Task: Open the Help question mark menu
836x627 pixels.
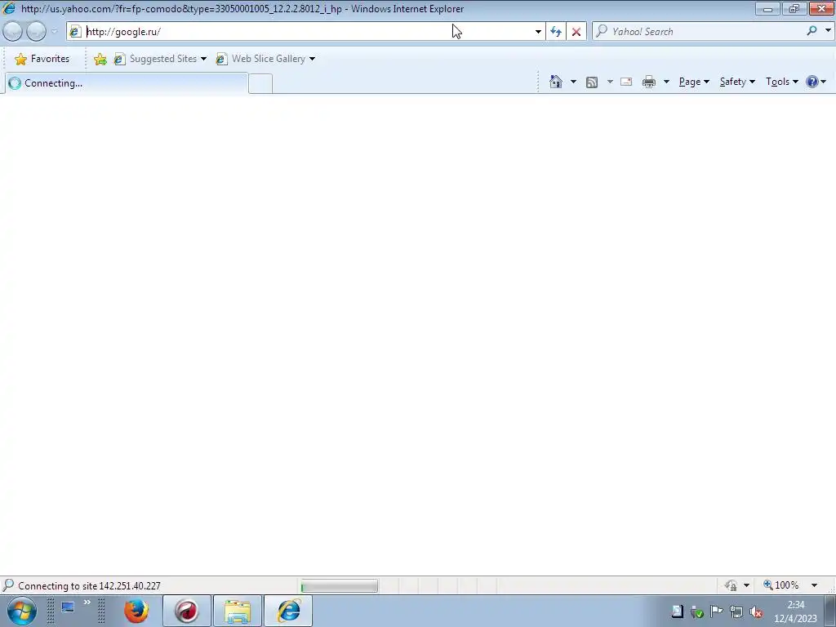Action: click(816, 82)
